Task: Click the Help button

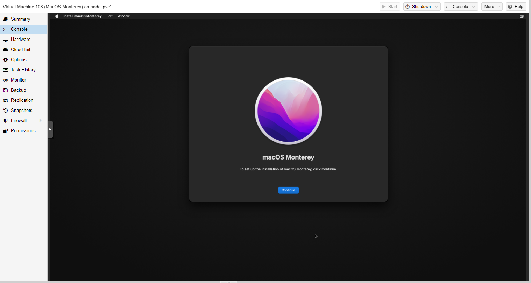Action: [516, 7]
